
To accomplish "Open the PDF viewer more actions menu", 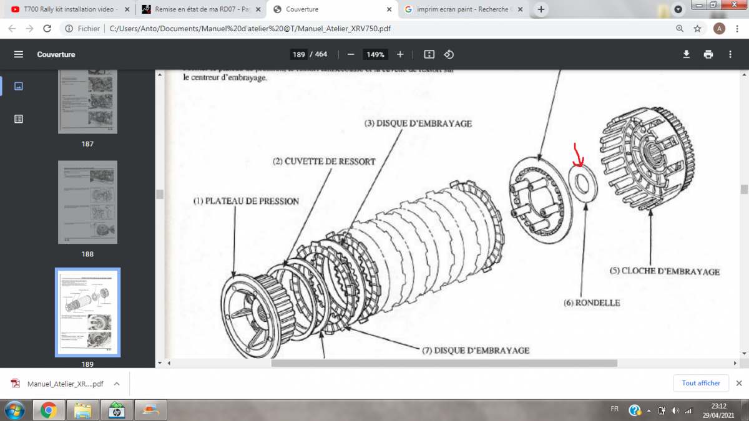I will pos(730,54).
